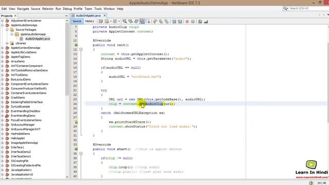Open the Refactor menu
The image size is (329, 185).
pyautogui.click(x=48, y=9)
